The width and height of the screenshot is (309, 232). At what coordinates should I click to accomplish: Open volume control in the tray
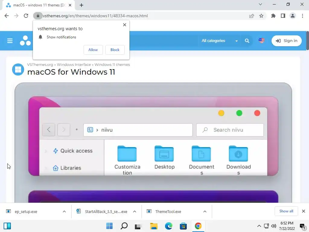[273, 226]
